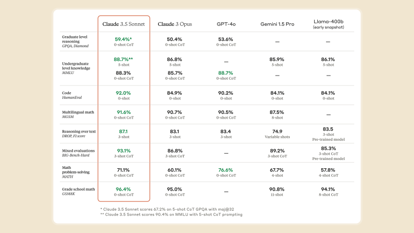The width and height of the screenshot is (414, 233).
Task: Click the Grade school math GSM8K label
Action: tap(78, 192)
